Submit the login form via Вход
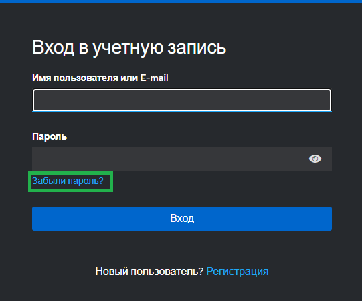362x301 pixels. click(x=182, y=218)
